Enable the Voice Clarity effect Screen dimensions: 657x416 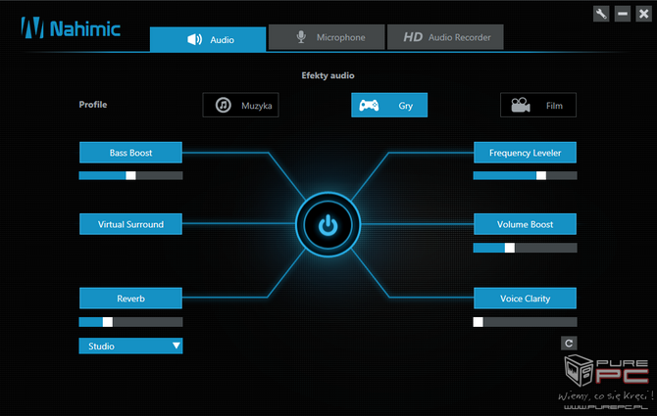(525, 299)
